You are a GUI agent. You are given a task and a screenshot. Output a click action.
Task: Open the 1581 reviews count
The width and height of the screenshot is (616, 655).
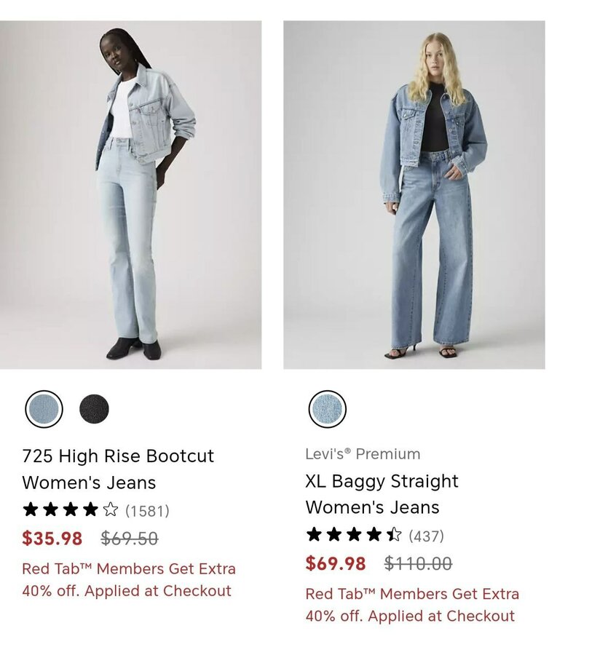point(148,511)
